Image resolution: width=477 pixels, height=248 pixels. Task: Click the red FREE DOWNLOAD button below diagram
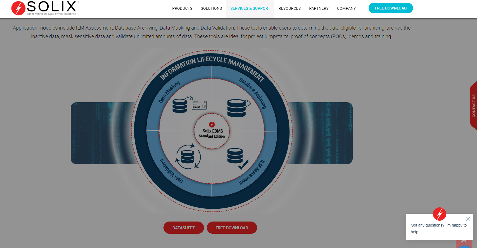coord(232,228)
